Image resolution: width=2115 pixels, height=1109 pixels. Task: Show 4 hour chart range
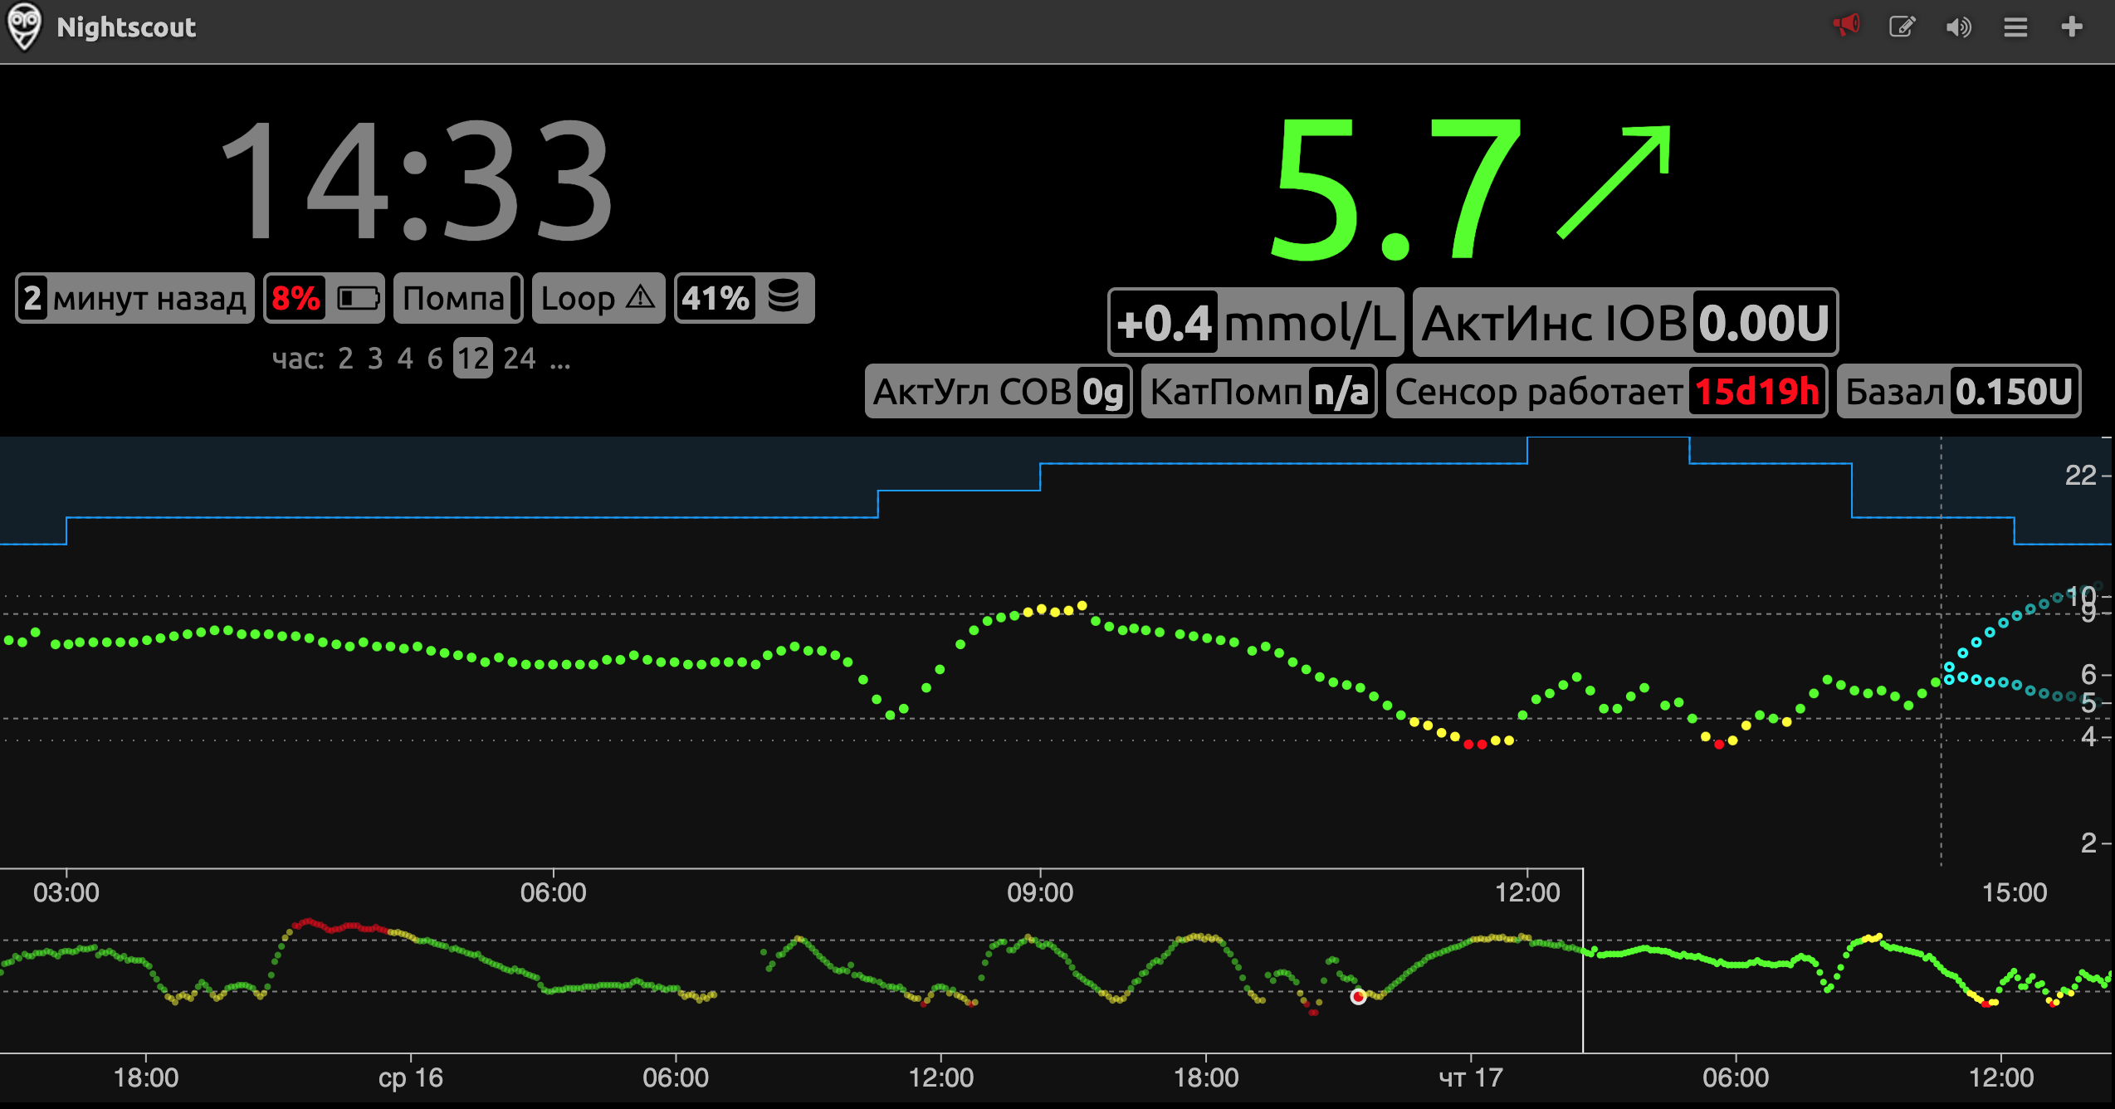[x=405, y=359]
